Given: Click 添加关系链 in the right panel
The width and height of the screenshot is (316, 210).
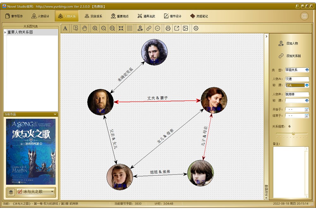Looking at the screenshot, I should coord(289,56).
